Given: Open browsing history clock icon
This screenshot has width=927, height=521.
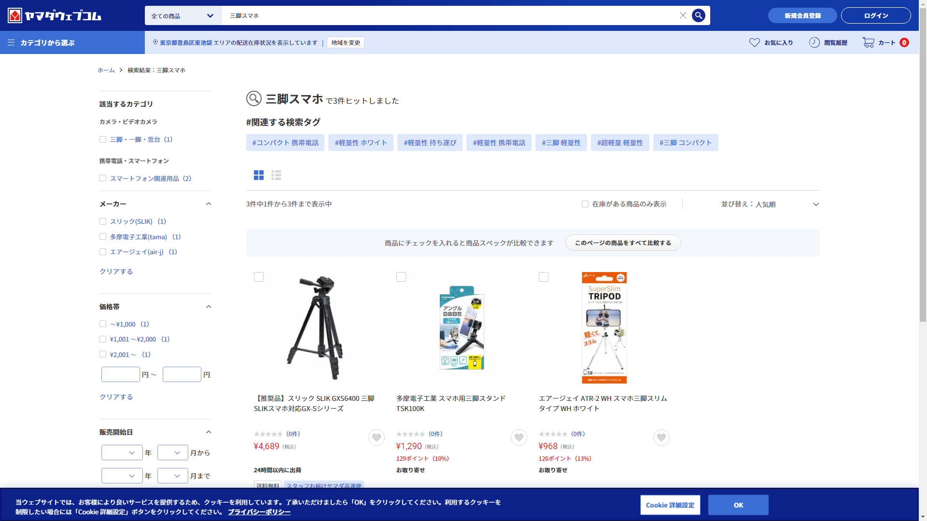Looking at the screenshot, I should (814, 42).
